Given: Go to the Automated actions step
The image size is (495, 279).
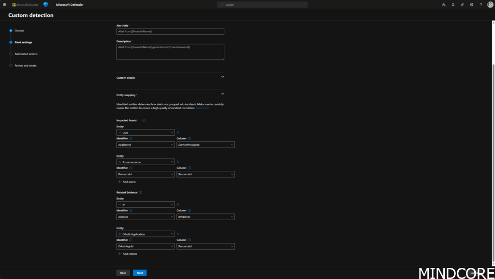Looking at the screenshot, I should pos(26,54).
